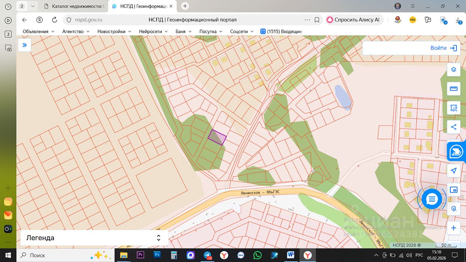Open a new browser tab
This screenshot has height=262, width=466.
click(x=185, y=6)
